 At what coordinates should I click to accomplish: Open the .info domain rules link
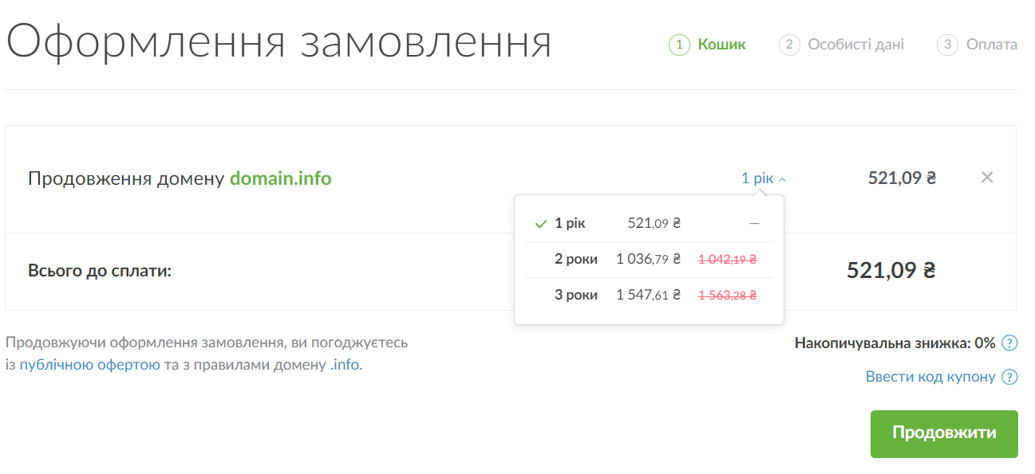click(344, 366)
